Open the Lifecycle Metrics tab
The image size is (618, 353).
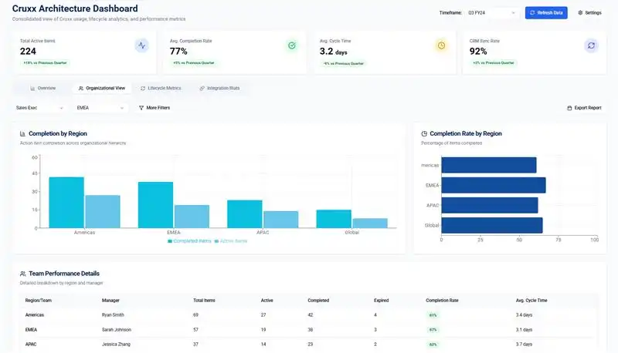click(161, 89)
